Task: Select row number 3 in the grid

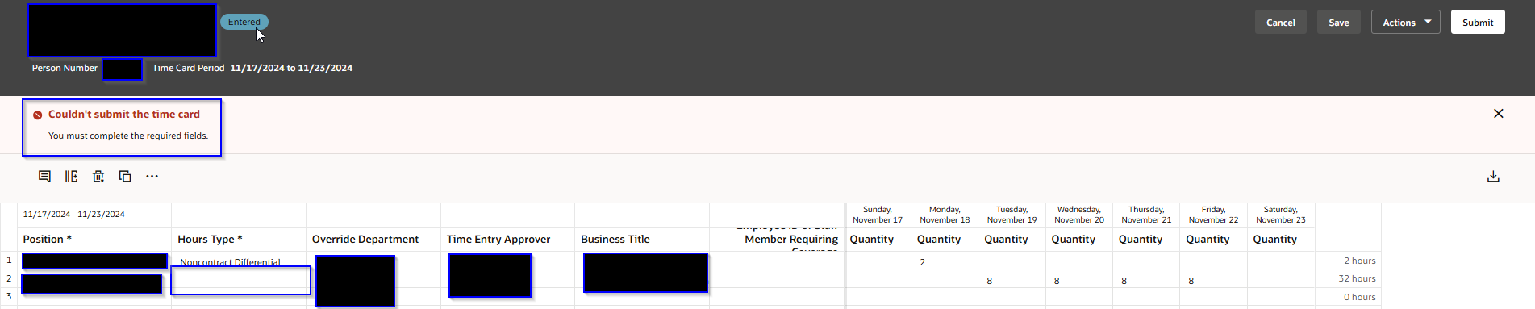Action: 9,296
